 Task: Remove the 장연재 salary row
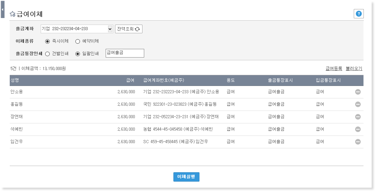pos(358,117)
